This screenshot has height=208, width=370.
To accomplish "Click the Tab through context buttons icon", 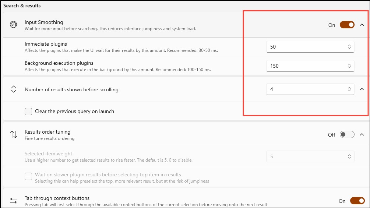I will tap(14, 201).
